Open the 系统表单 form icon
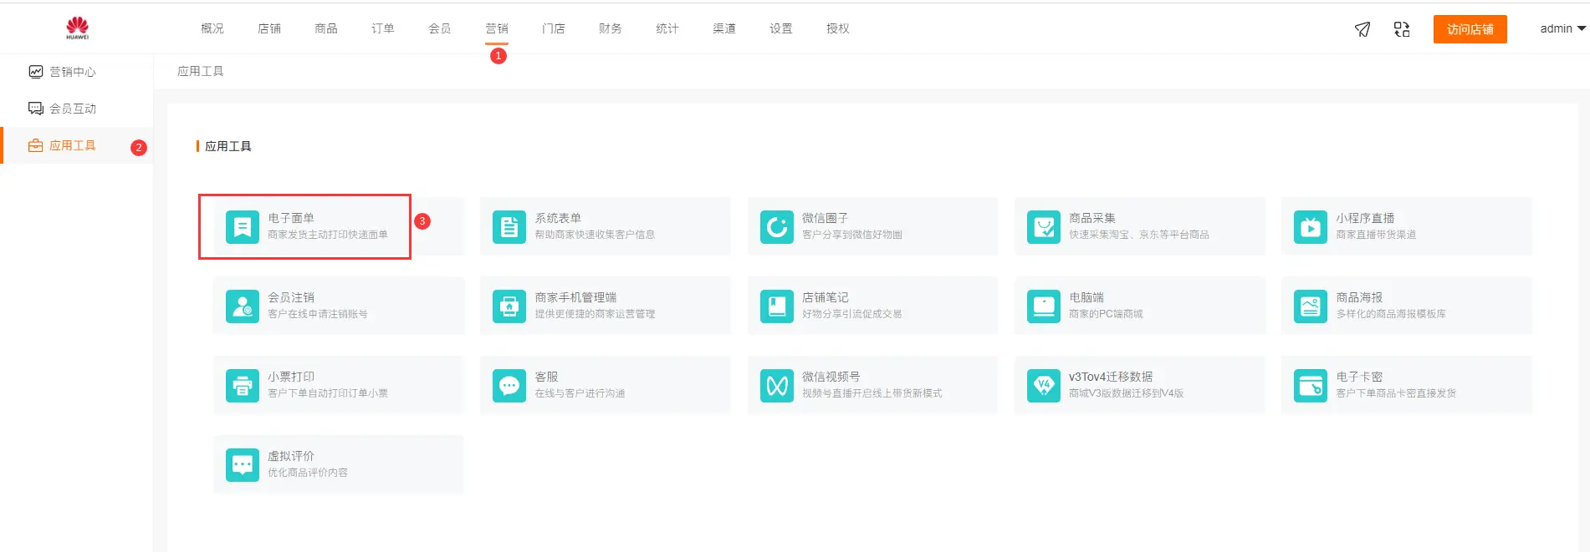 coord(509,226)
